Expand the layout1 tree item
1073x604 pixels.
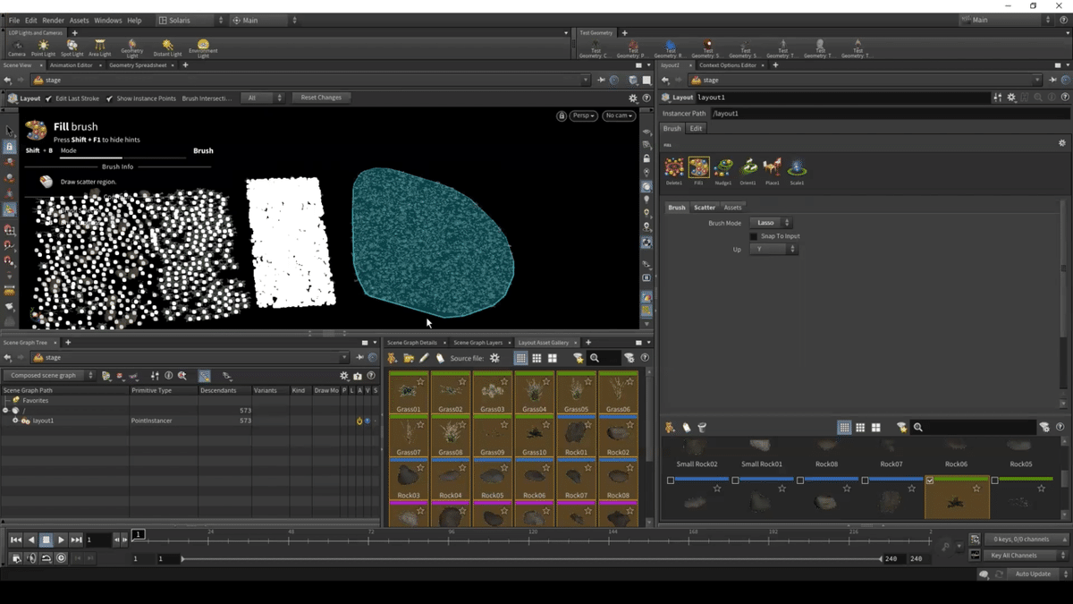tap(15, 421)
